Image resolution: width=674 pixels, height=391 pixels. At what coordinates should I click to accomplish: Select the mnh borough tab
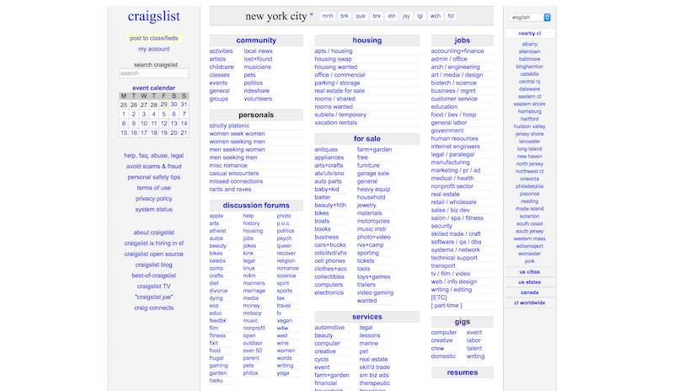[328, 16]
